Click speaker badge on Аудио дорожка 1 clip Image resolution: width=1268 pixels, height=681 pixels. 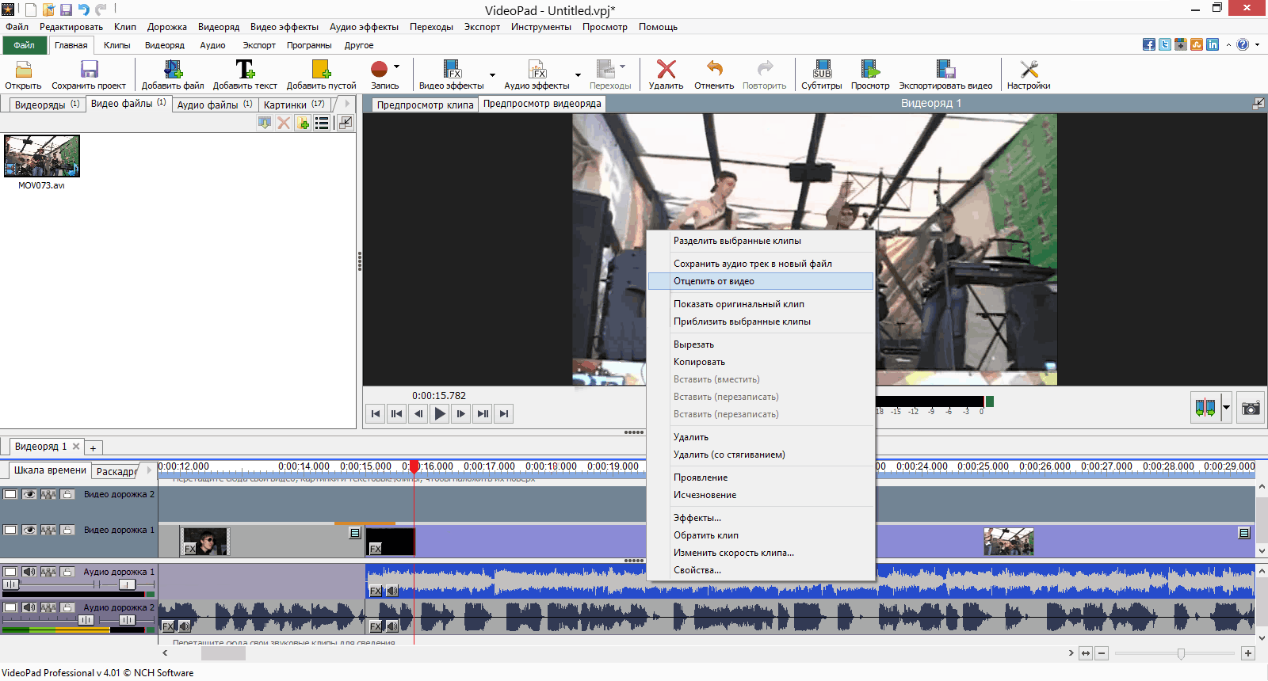pos(391,591)
